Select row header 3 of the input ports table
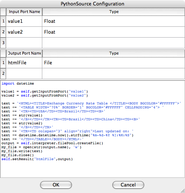Image resolution: width=185 pixels, height=193 pixels. [3, 43]
